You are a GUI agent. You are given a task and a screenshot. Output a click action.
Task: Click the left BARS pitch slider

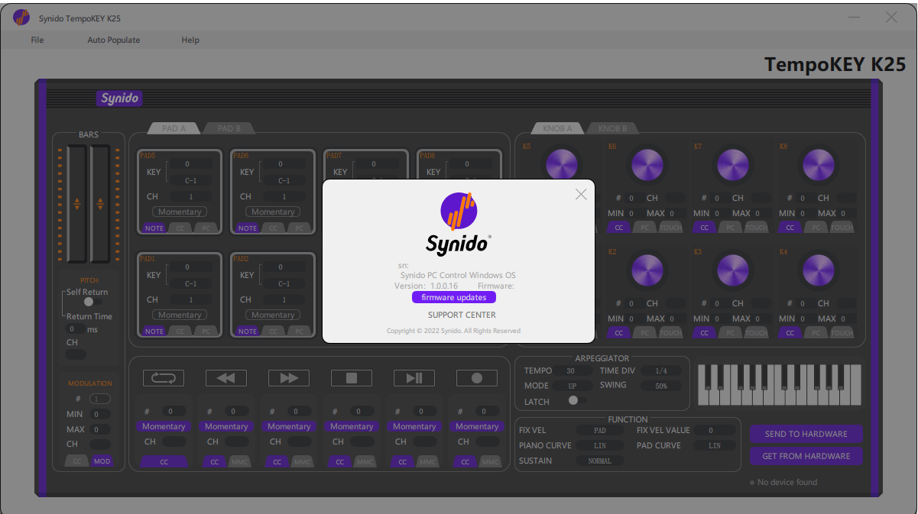tap(76, 204)
